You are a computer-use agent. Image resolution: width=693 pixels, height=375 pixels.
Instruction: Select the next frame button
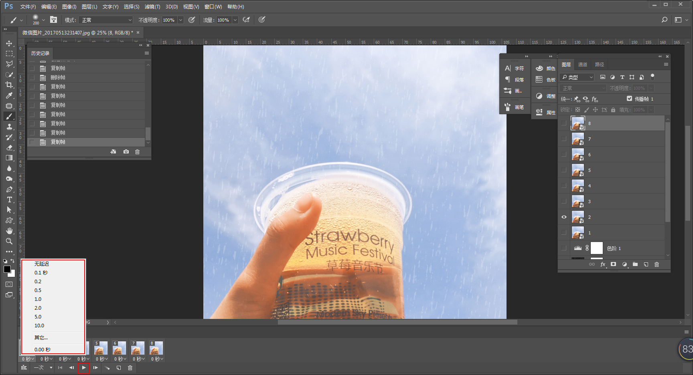pyautogui.click(x=95, y=368)
